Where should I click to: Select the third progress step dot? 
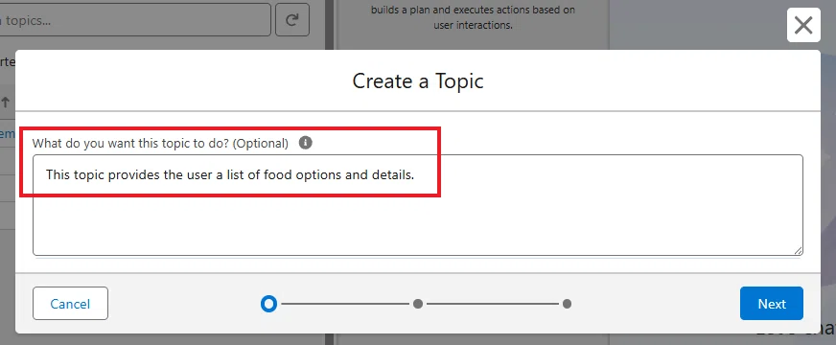[568, 304]
